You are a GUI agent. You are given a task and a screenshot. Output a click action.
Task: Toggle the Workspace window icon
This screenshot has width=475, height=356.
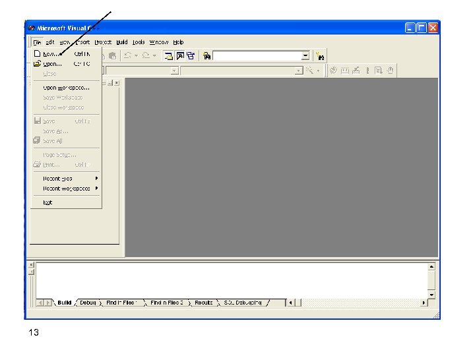point(168,55)
